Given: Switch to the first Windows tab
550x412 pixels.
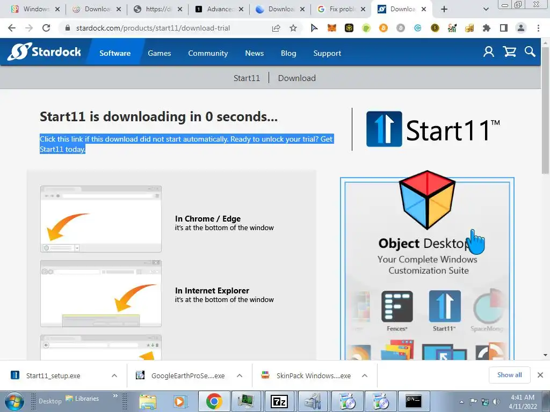Looking at the screenshot, I should coord(36,9).
